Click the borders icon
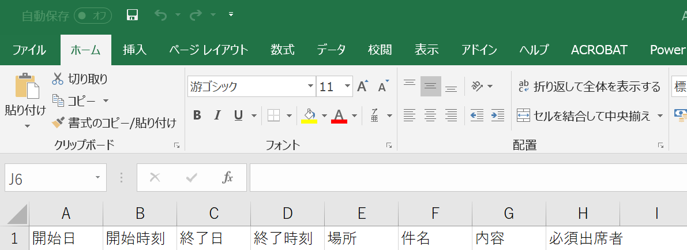Viewport: 687px width, 250px height. tap(274, 115)
